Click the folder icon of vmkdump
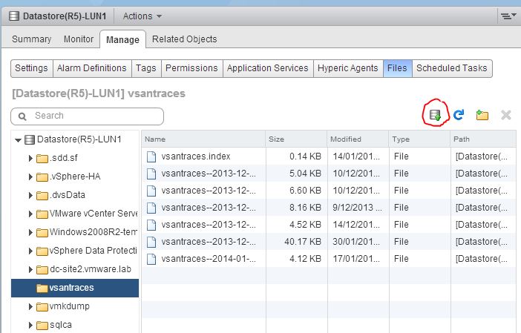This screenshot has height=333, width=521. [x=42, y=307]
